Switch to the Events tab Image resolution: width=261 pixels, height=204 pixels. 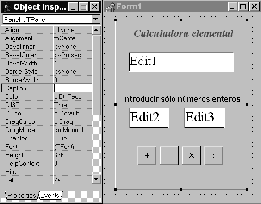(x=50, y=195)
